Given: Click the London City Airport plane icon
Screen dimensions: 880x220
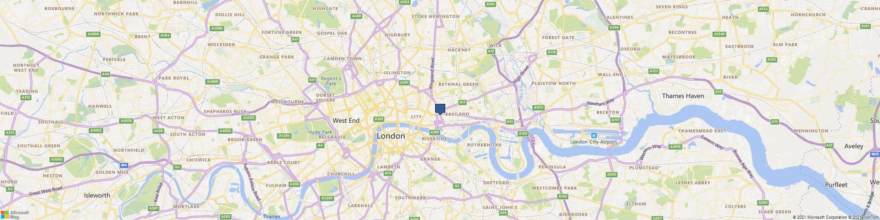Looking at the screenshot, I should click(594, 136).
